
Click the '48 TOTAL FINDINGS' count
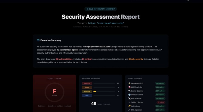pos(100,104)
